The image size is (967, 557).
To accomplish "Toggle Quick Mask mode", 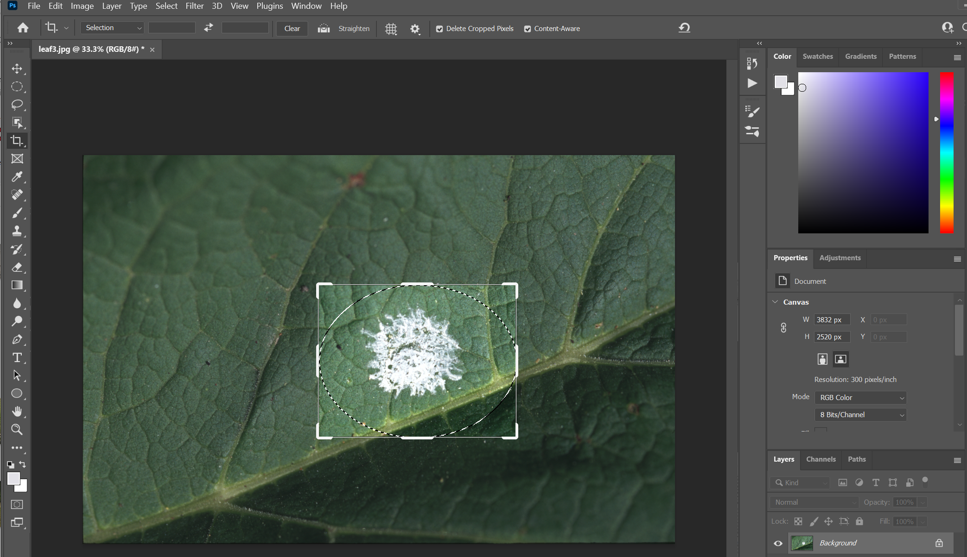I will pos(17,504).
